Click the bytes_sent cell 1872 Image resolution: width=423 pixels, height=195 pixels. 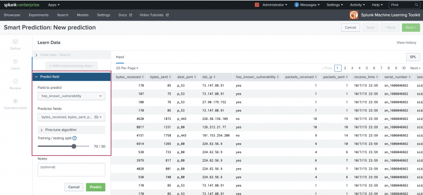tap(168, 119)
